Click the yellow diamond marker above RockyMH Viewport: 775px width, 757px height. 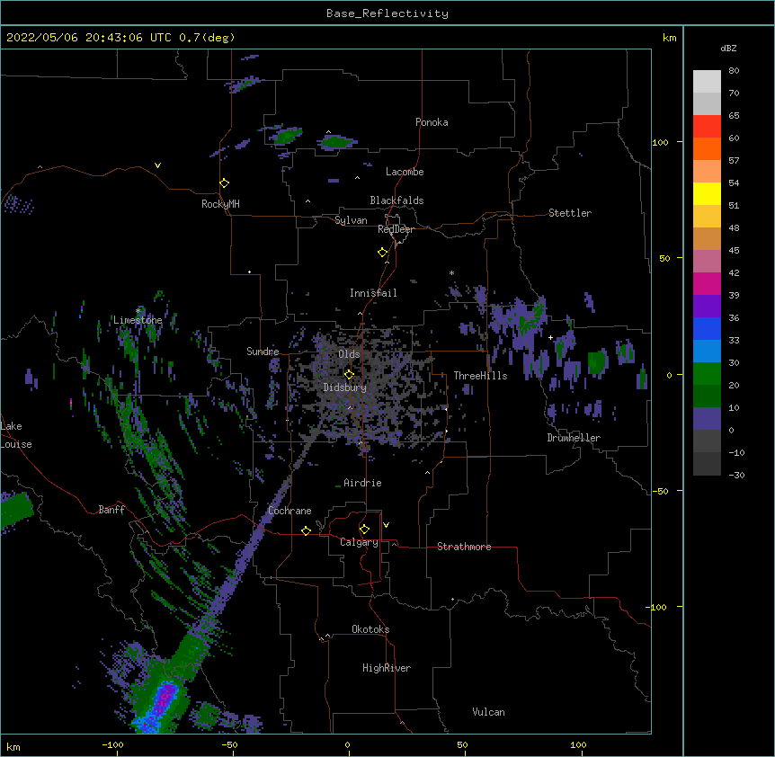coord(225,183)
